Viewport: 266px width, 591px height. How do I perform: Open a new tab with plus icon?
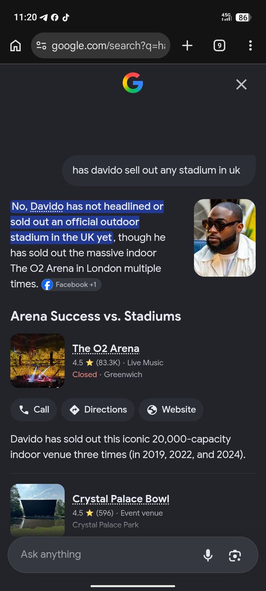tap(187, 46)
